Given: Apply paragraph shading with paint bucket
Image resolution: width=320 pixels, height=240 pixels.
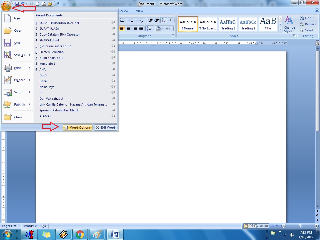Looking at the screenshot, I should (x=158, y=28).
